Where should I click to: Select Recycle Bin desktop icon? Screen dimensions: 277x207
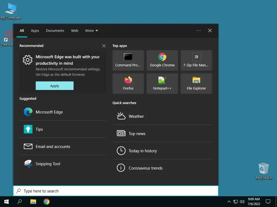263,171
